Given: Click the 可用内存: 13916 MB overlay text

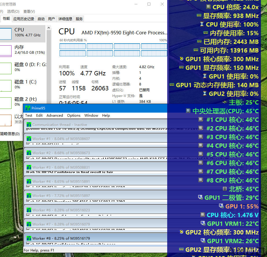Looking at the screenshot, I should [x=229, y=50].
